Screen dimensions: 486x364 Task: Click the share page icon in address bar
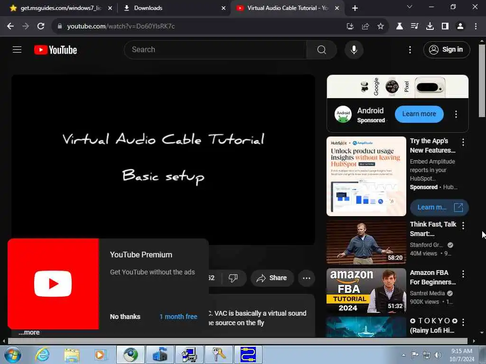(x=365, y=27)
